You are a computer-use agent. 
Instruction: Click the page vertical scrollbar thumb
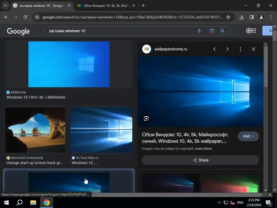(x=275, y=36)
